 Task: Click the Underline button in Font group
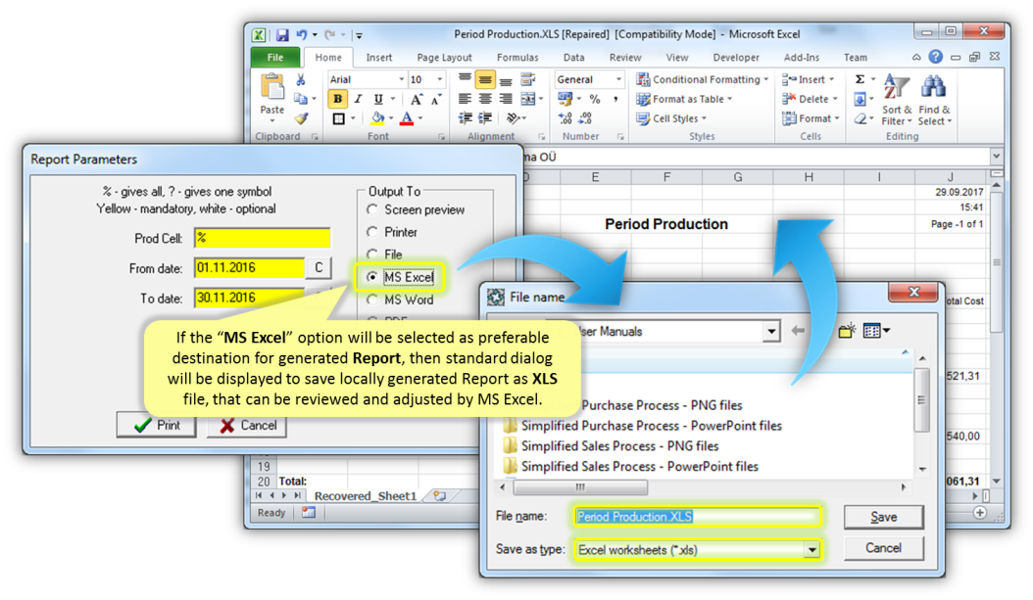(378, 99)
